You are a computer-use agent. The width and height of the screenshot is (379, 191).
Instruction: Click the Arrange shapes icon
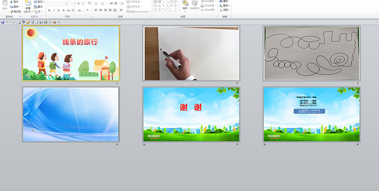[x=185, y=3]
